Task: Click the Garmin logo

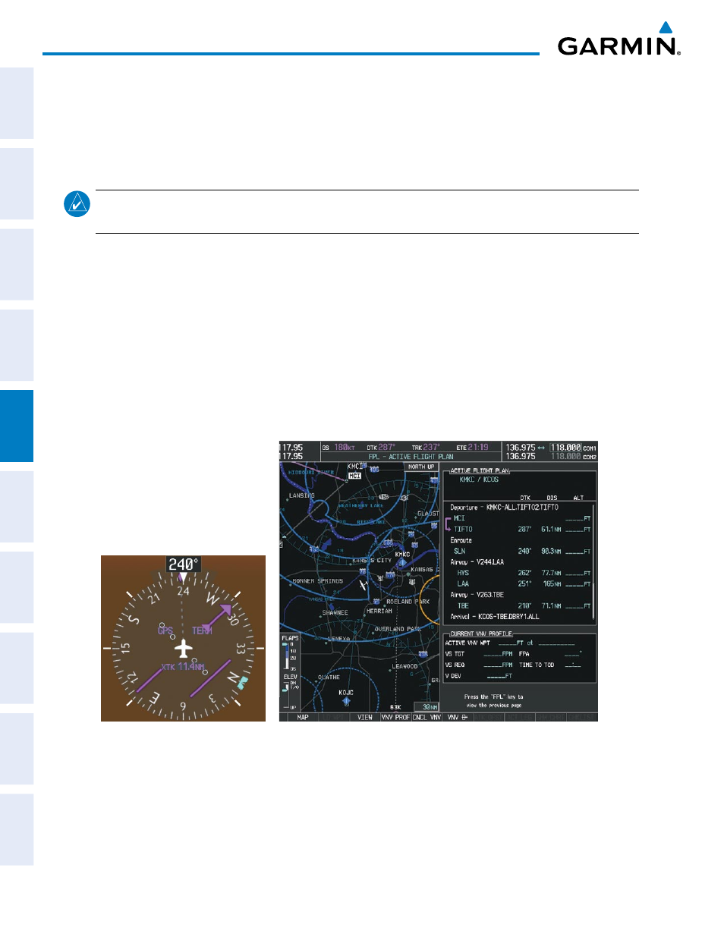Action: 619,39
